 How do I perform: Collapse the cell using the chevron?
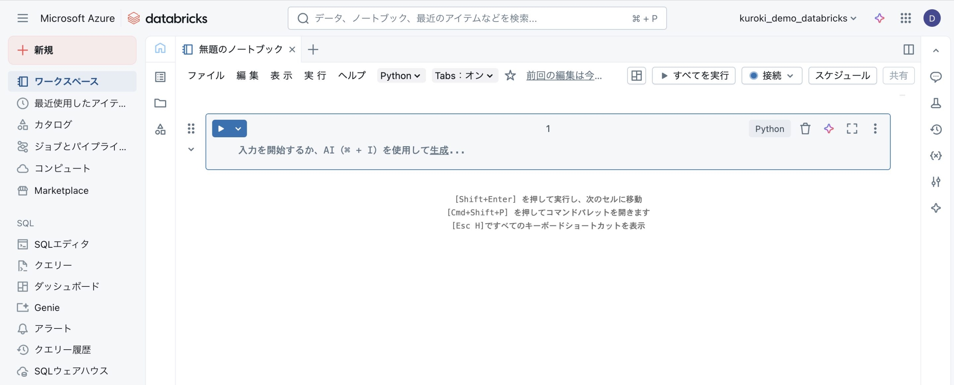pyautogui.click(x=191, y=150)
